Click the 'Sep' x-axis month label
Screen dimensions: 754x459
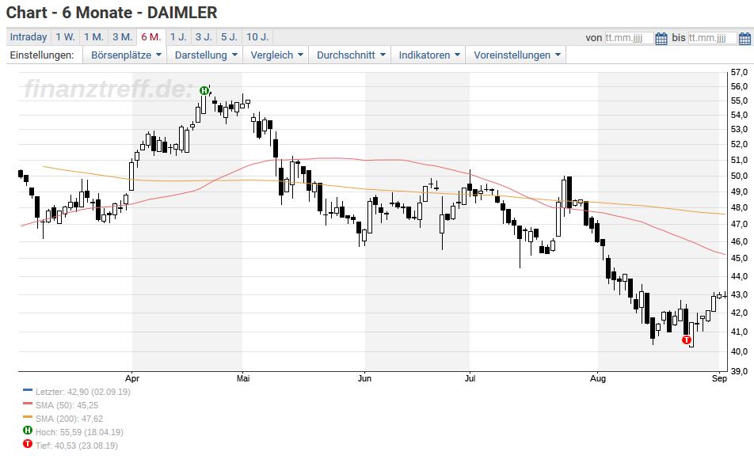point(719,378)
